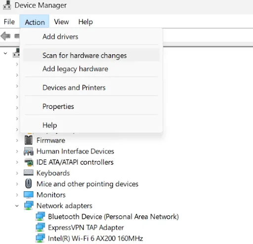Select ExpressVPN TAP Adapter entry
The height and width of the screenshot is (244, 253).
tap(86, 227)
